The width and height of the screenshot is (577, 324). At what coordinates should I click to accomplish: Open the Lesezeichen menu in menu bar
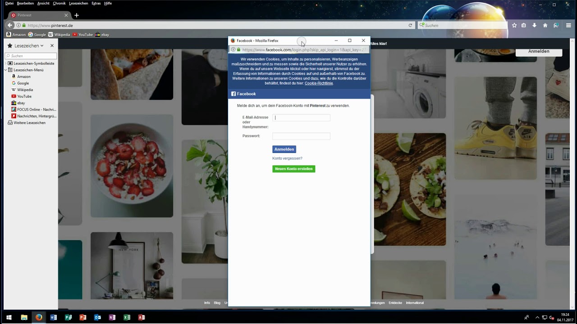point(78,3)
